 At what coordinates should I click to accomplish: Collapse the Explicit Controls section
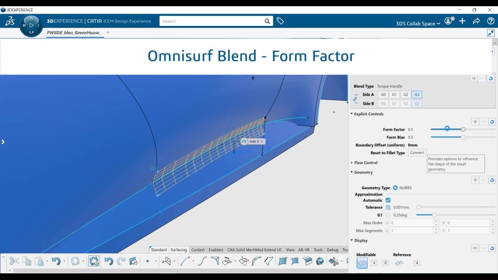[352, 114]
